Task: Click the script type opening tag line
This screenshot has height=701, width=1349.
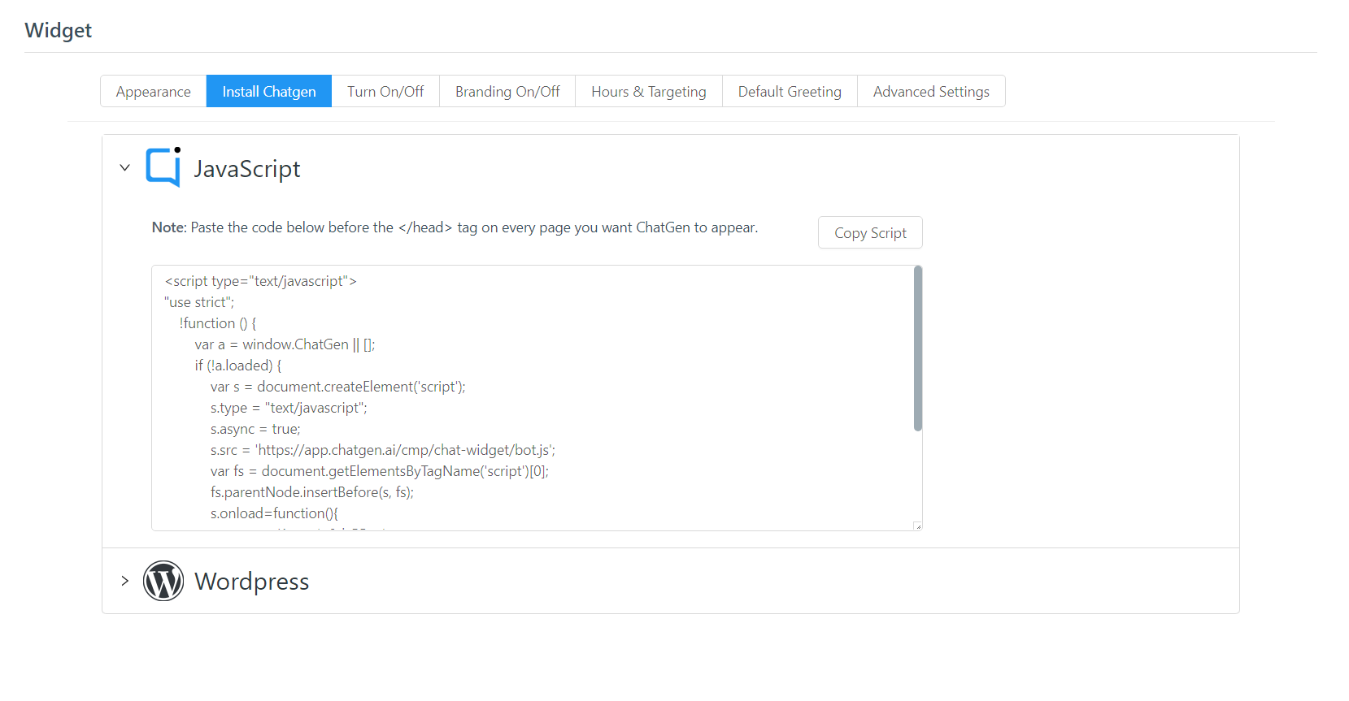Action: click(260, 281)
